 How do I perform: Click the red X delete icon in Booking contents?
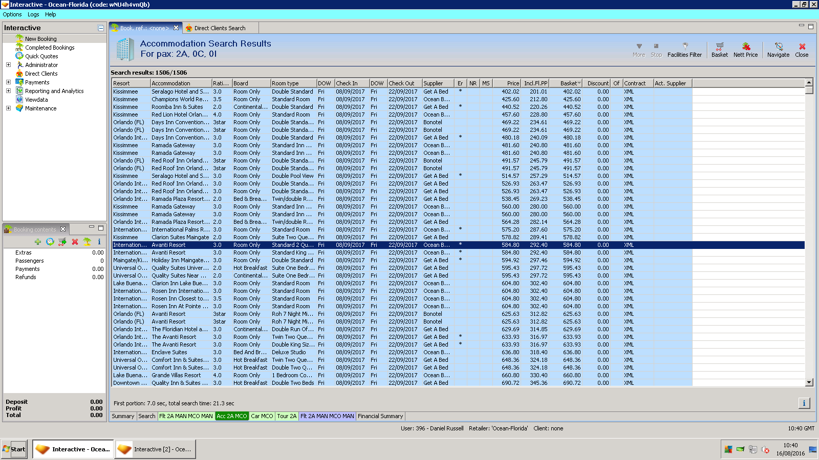(75, 242)
